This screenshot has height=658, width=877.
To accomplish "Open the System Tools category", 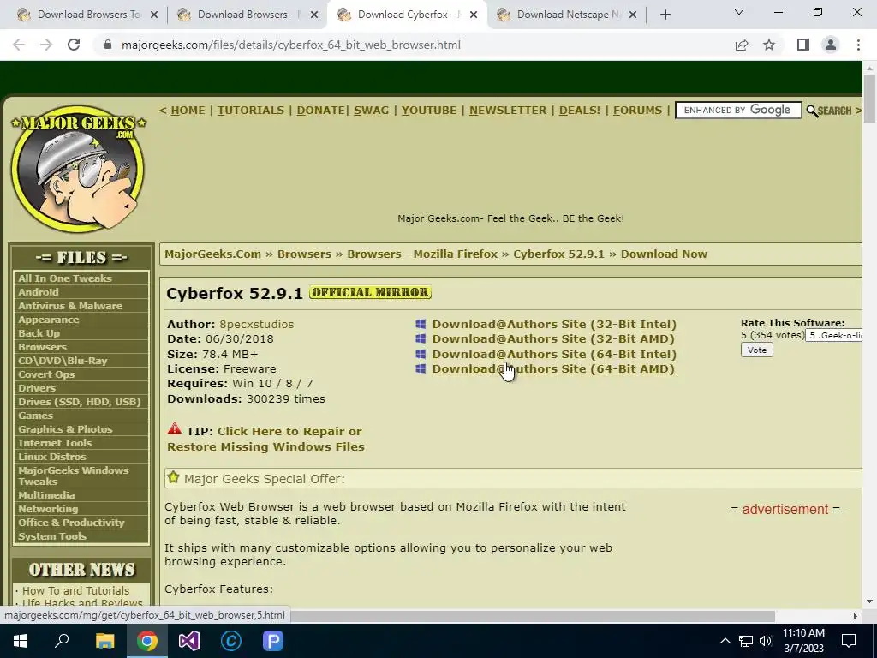I will [x=52, y=536].
